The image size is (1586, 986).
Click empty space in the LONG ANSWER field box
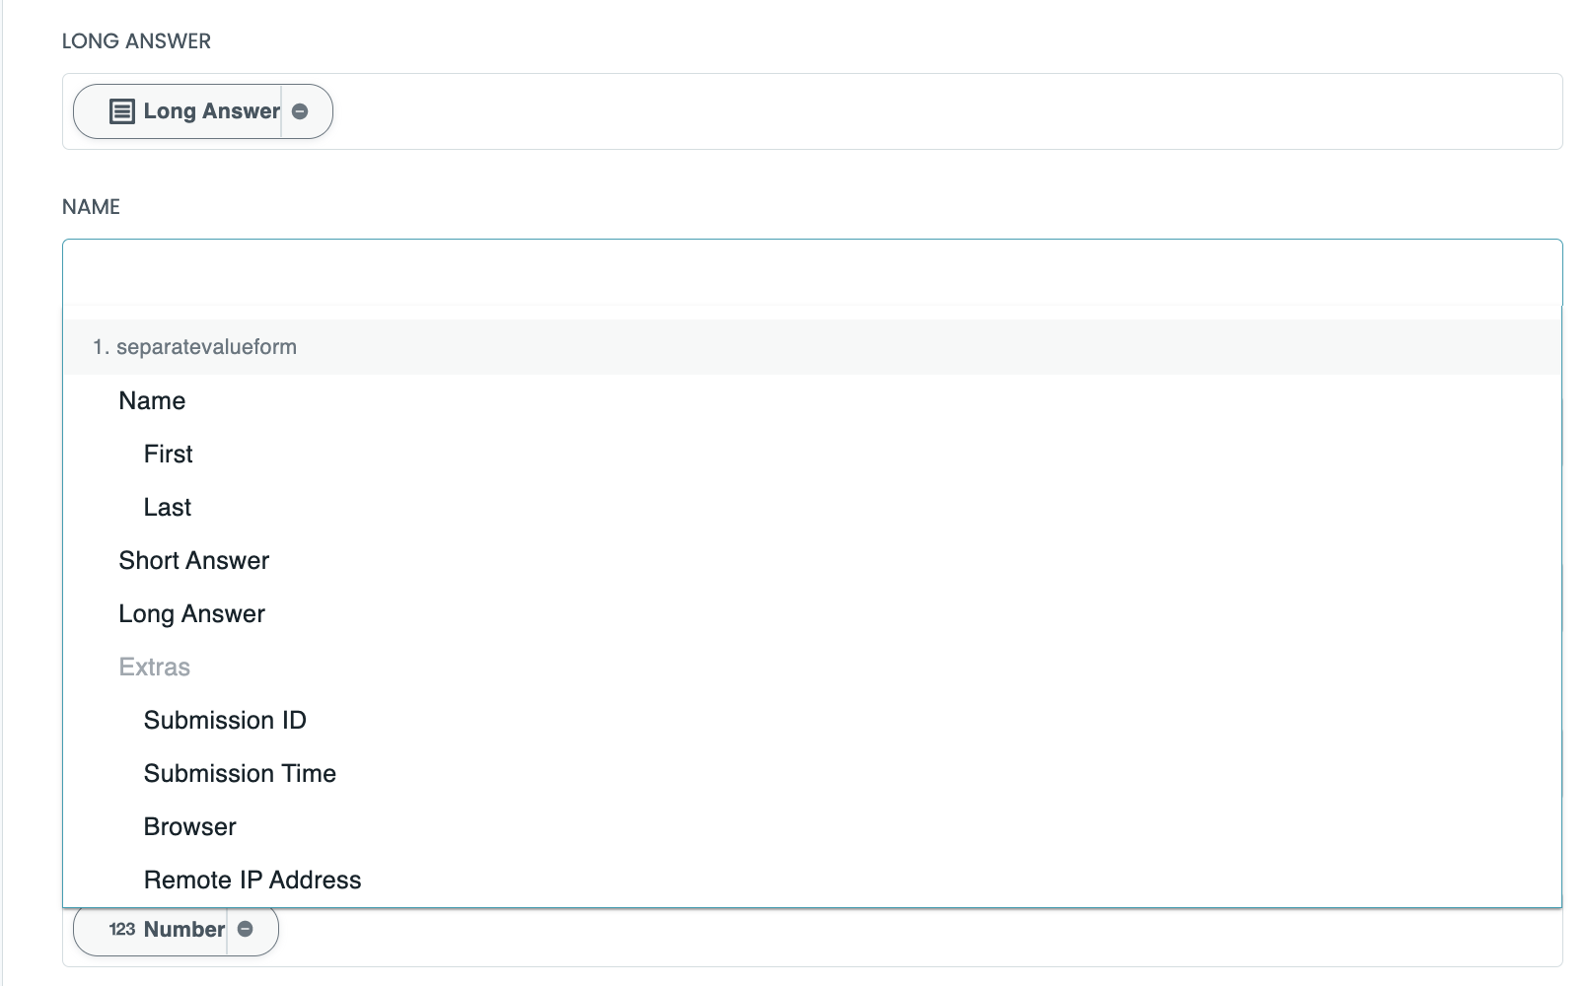(x=888, y=111)
